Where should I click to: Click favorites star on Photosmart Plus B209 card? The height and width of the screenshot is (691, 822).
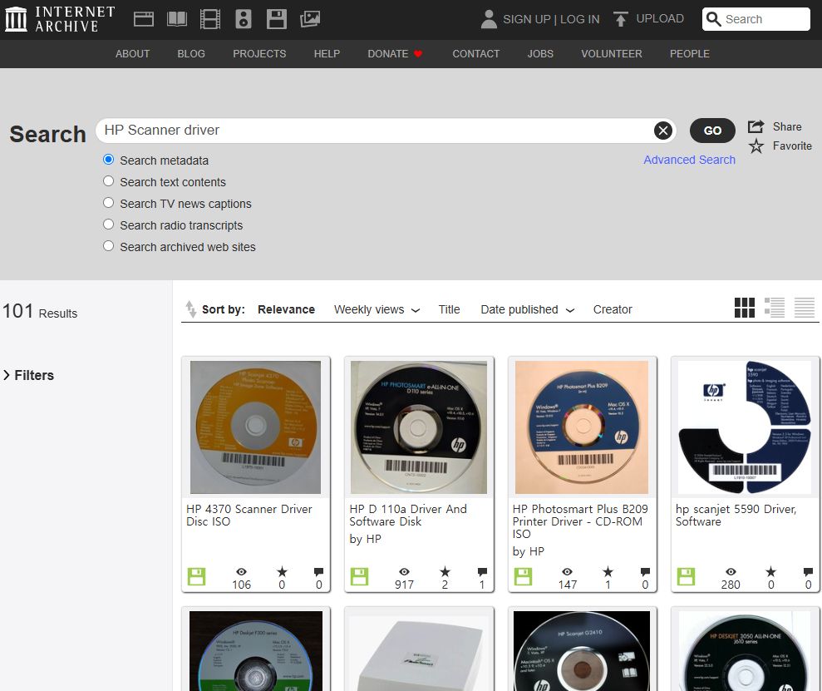click(608, 571)
